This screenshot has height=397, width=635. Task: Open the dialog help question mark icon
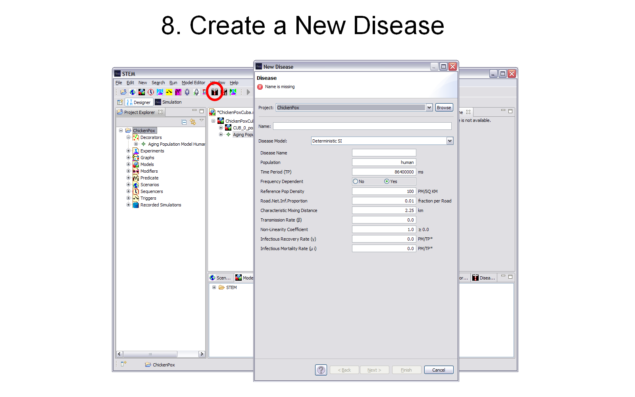tap(321, 370)
